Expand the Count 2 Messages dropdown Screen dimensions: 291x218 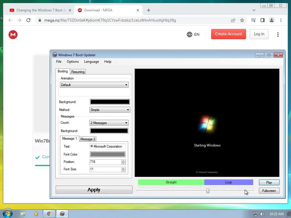tap(109, 123)
